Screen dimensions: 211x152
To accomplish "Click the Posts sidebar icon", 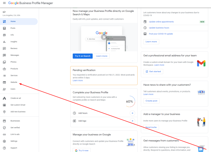I will click(x=4, y=28).
